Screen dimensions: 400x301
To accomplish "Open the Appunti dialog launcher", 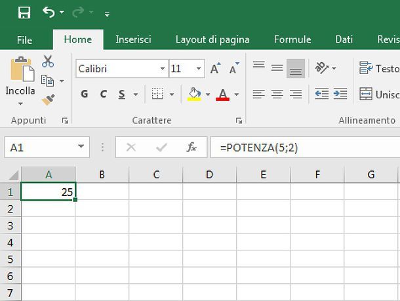I will (x=65, y=121).
